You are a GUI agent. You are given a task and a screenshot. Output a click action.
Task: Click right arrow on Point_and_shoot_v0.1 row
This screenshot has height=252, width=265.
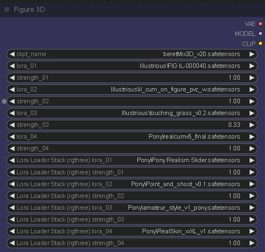click(252, 184)
